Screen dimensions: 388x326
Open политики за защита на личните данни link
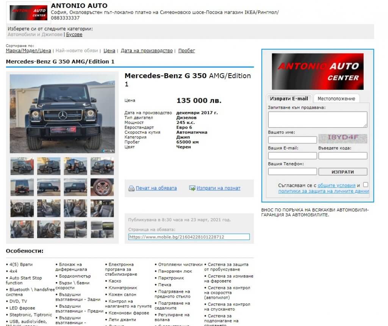[324, 191]
